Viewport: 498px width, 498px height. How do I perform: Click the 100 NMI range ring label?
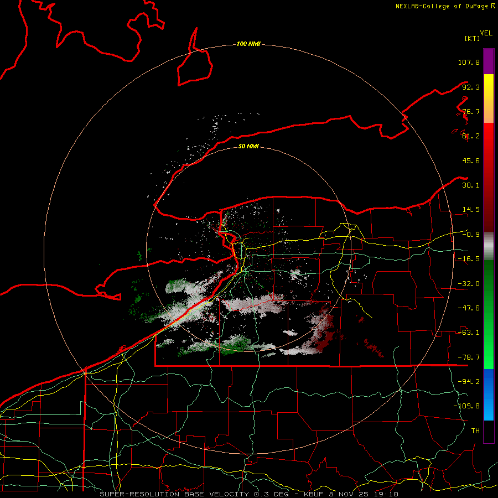[x=248, y=44]
